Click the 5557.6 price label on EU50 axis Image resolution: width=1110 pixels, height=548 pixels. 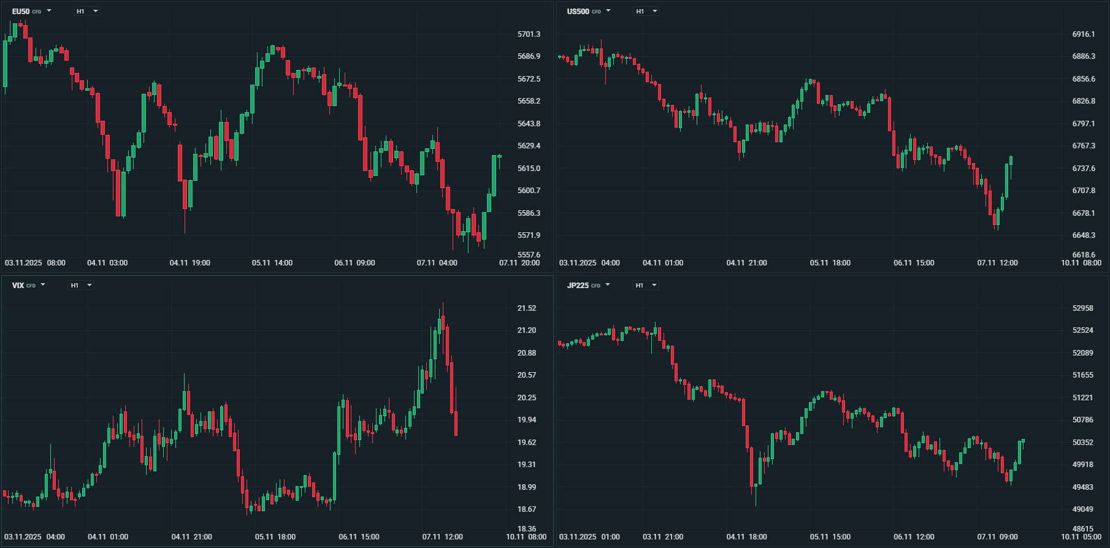point(529,255)
